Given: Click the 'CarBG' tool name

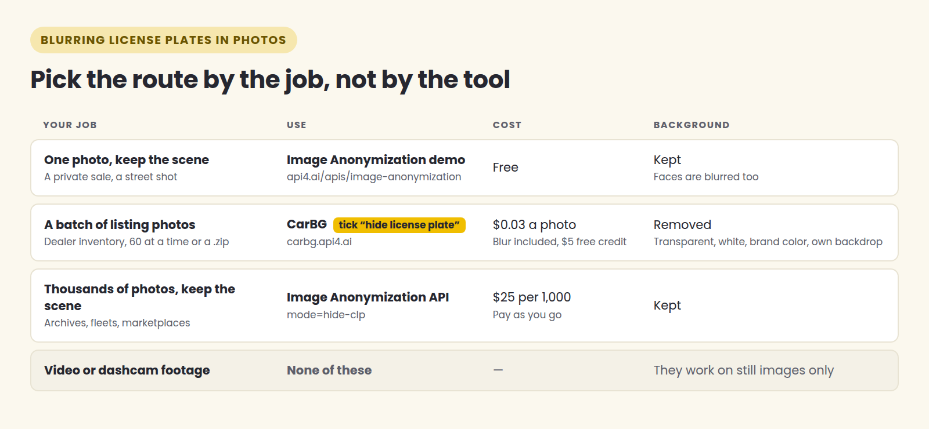Looking at the screenshot, I should click(307, 224).
